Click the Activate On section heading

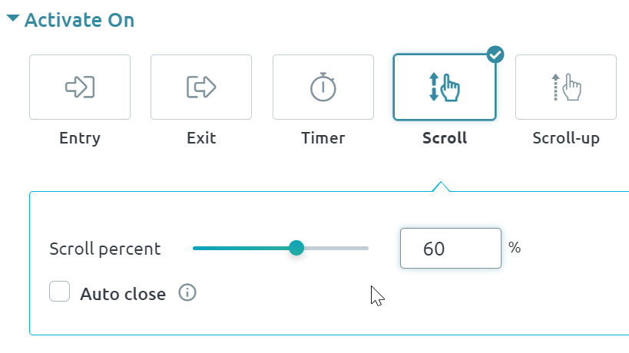click(79, 20)
